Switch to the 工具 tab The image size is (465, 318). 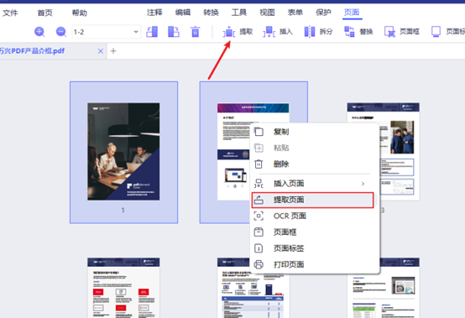point(239,13)
